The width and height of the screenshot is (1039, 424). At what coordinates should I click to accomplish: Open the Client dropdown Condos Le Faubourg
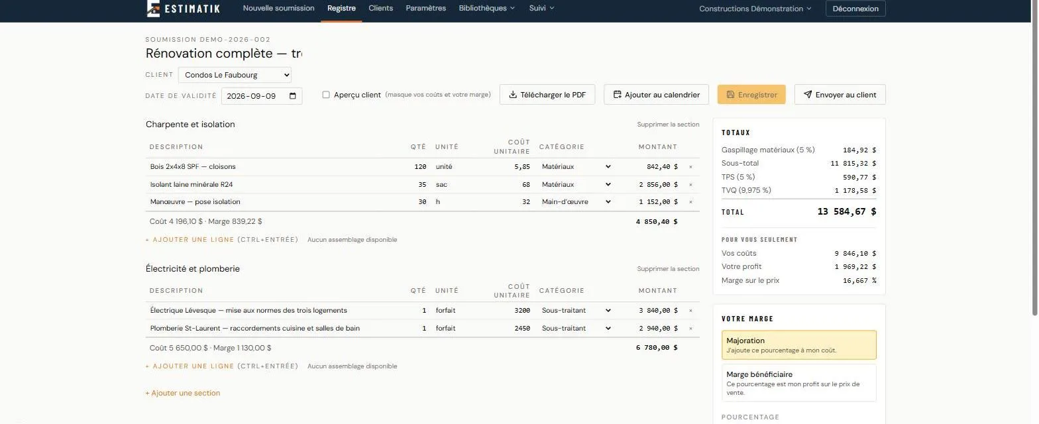coord(235,75)
